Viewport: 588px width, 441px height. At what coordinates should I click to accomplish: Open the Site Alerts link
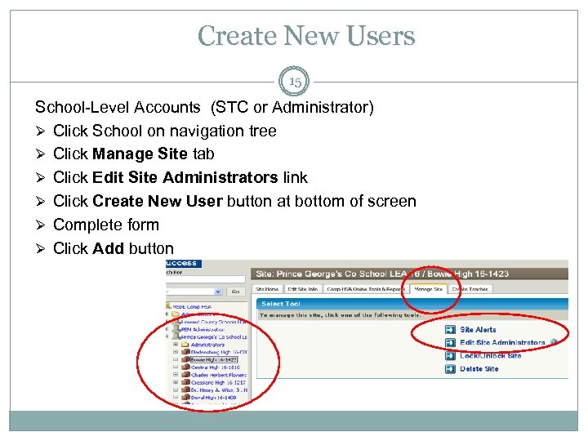pyautogui.click(x=478, y=330)
